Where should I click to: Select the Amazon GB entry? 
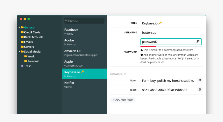point(84,53)
